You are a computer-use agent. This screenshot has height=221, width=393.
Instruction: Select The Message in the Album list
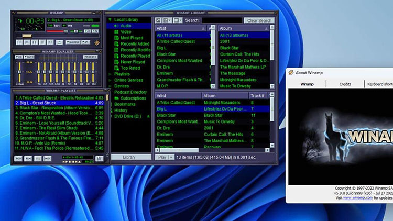(x=244, y=73)
